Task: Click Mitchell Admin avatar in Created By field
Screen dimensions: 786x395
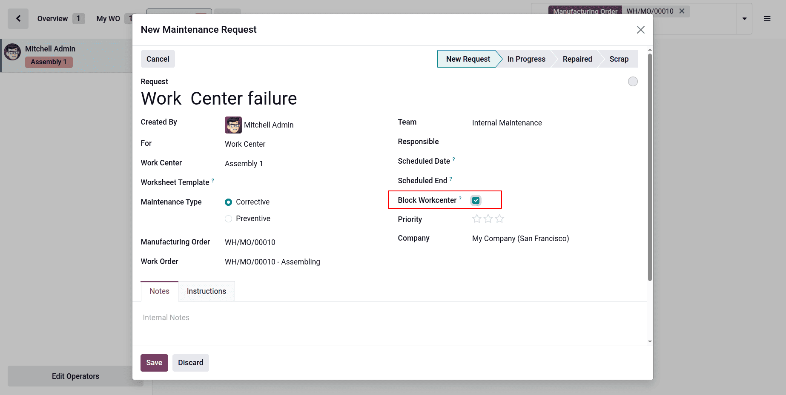Action: coord(233,125)
